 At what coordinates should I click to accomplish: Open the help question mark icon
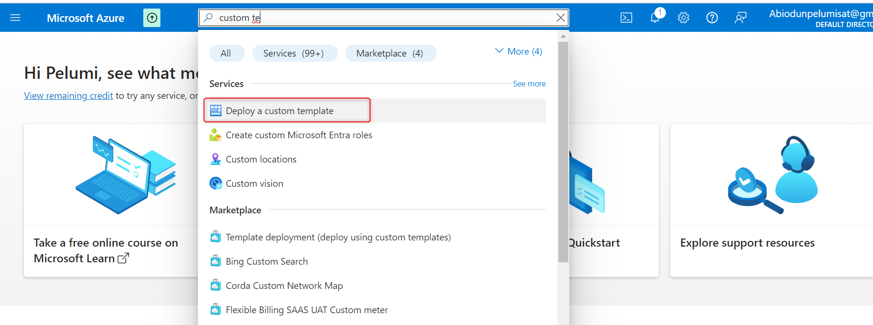[712, 18]
